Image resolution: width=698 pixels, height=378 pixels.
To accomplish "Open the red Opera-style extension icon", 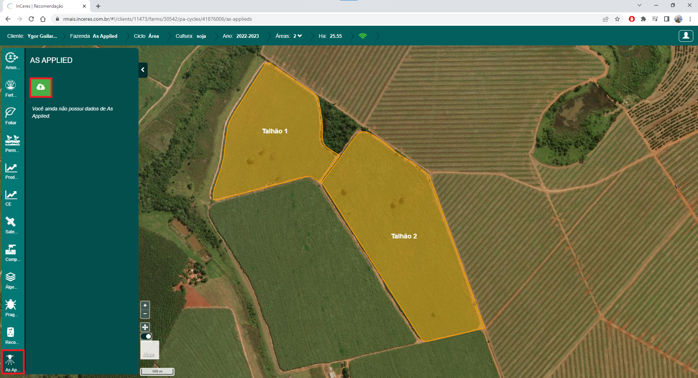I will [x=632, y=19].
